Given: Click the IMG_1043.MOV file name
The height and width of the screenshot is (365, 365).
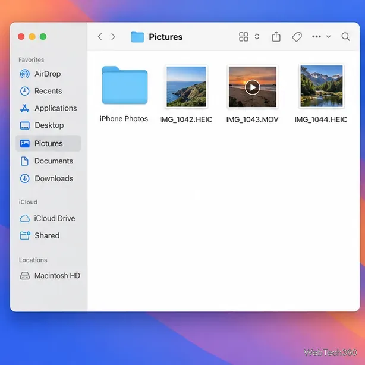Looking at the screenshot, I should [x=252, y=119].
